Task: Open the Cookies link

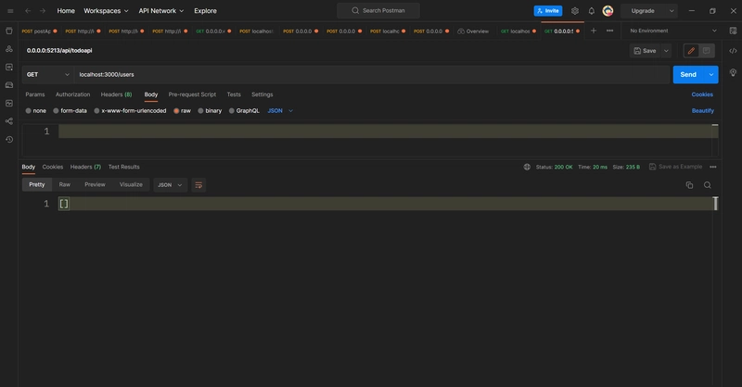Action: (702, 94)
